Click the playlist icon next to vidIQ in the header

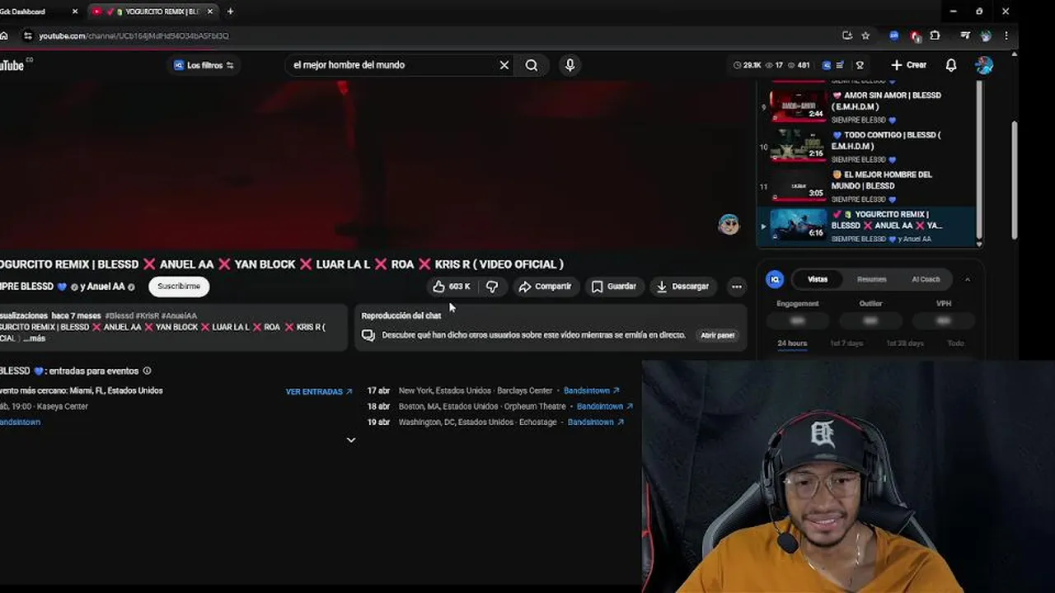pos(840,65)
